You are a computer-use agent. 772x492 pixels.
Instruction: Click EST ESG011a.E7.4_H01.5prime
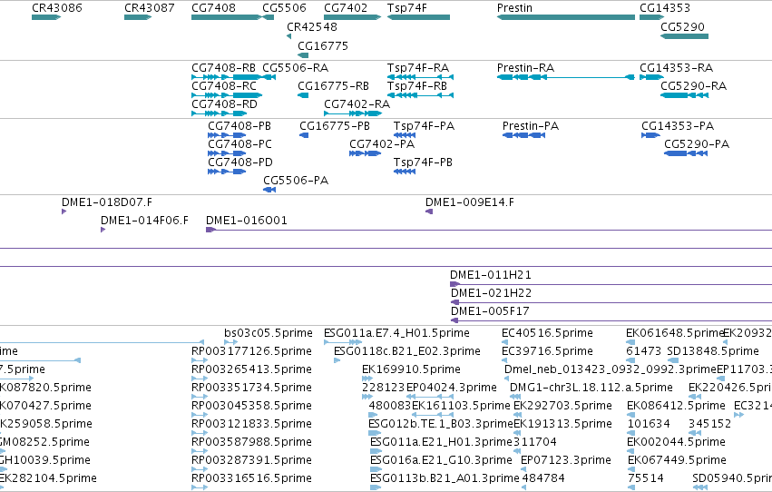click(x=343, y=342)
